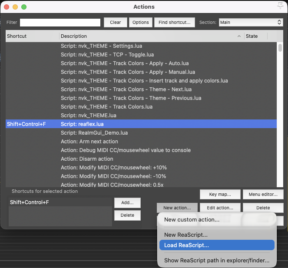This screenshot has height=268, width=288.
Task: Select Track Colors - Theme - Next.lua
Action: [x=141, y=89]
